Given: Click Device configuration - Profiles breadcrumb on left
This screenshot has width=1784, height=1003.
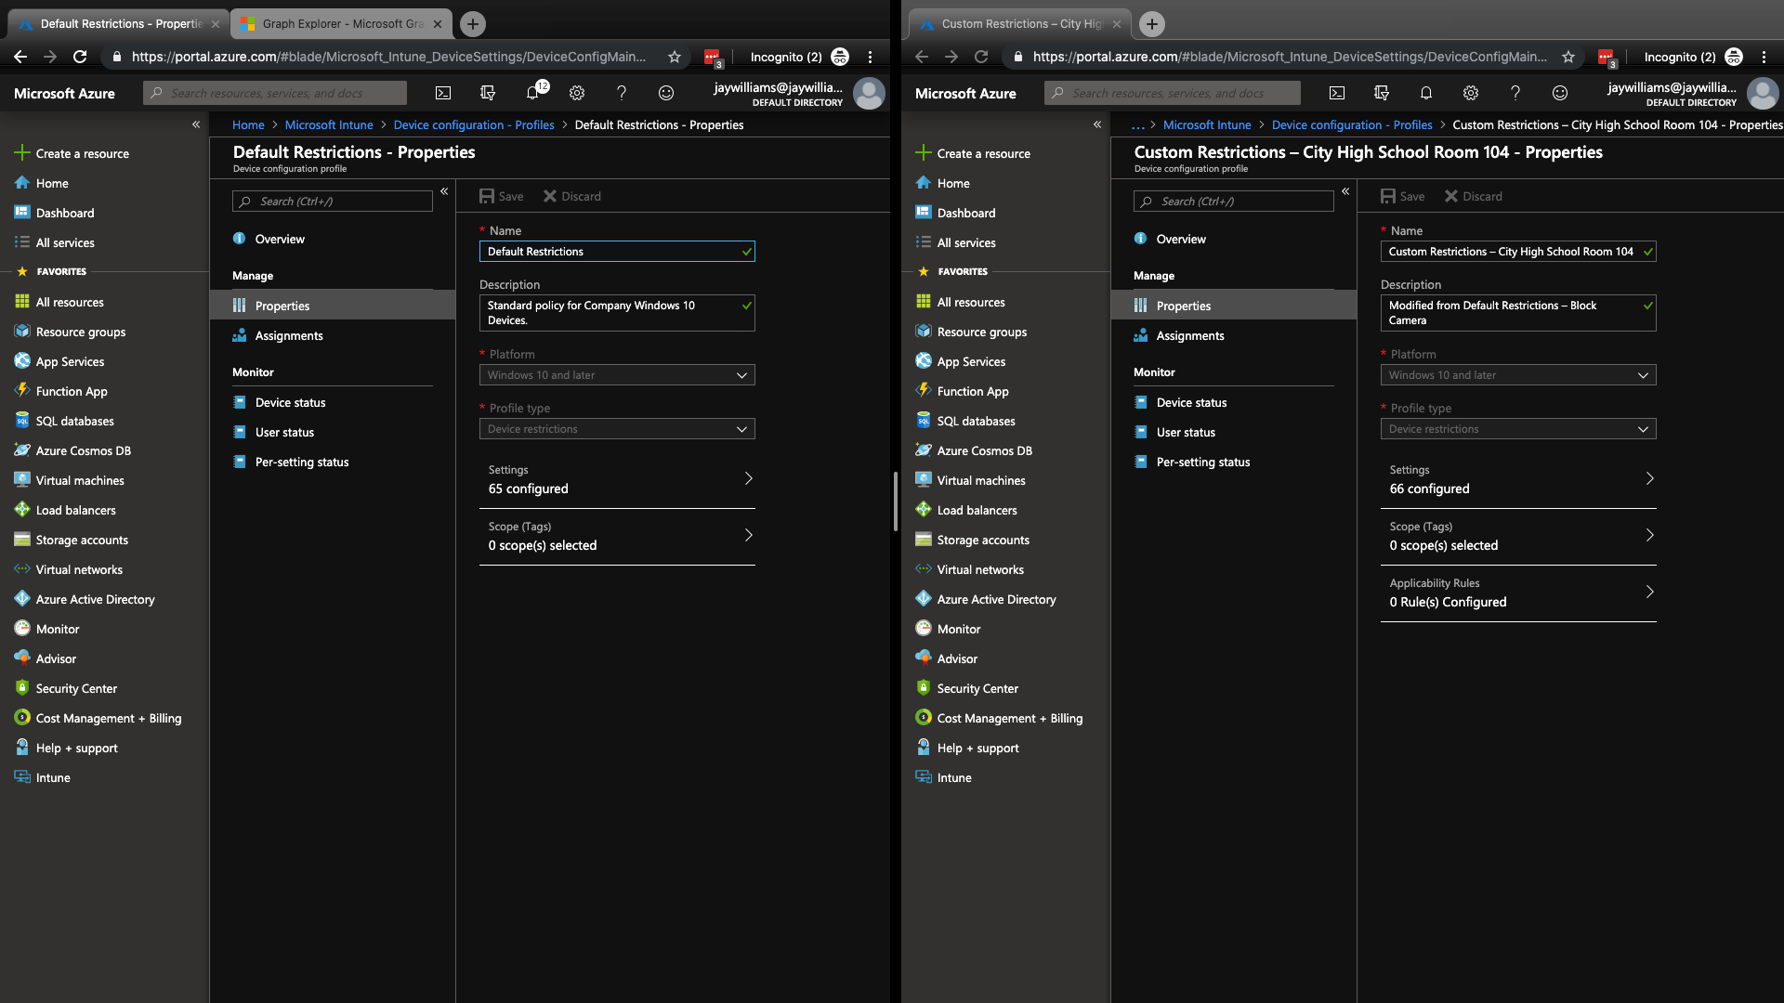Looking at the screenshot, I should pos(473,124).
